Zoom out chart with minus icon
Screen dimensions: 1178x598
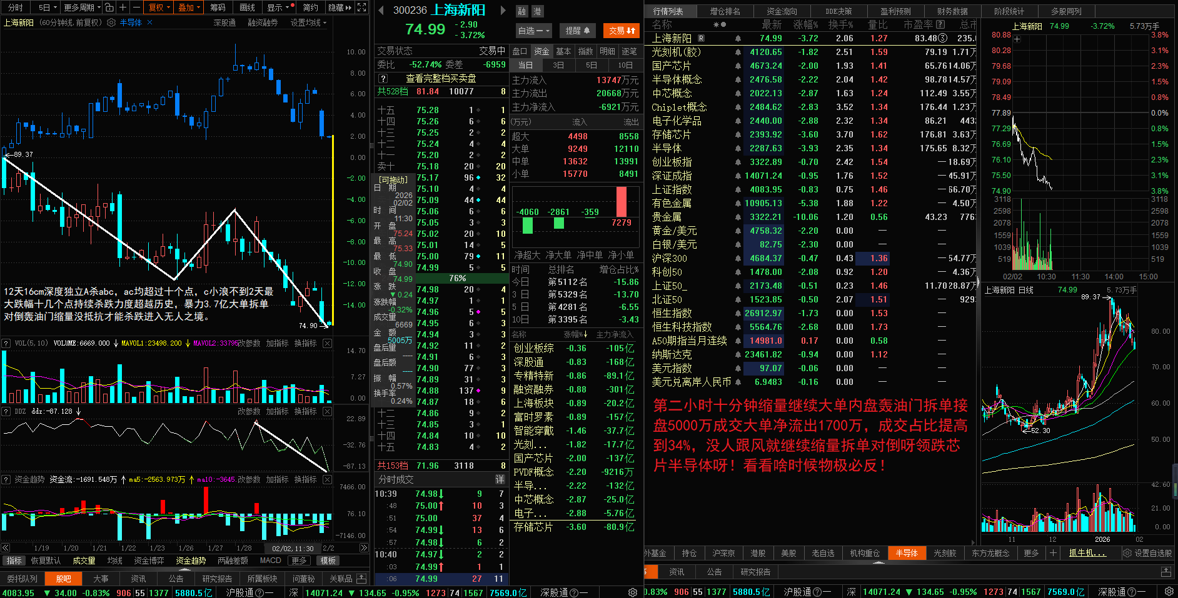point(136,7)
